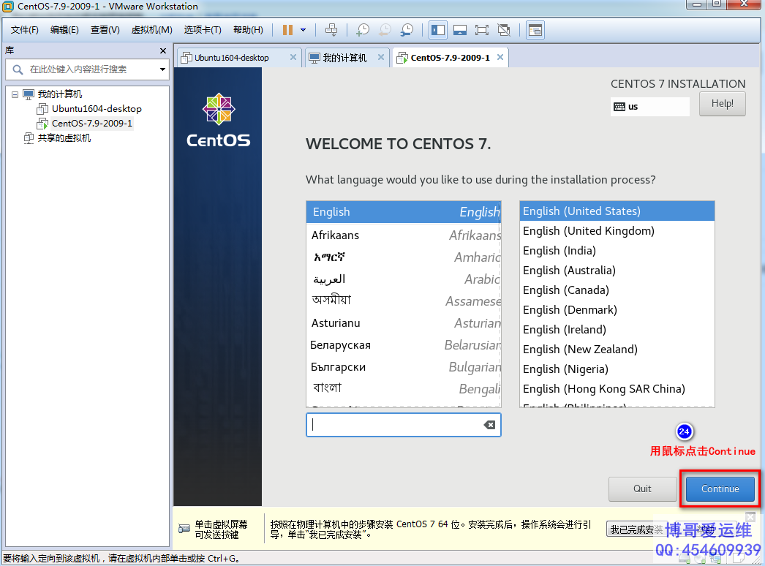This screenshot has height=566, width=765.
Task: Switch to the 我的计算机 tab
Action: click(344, 58)
